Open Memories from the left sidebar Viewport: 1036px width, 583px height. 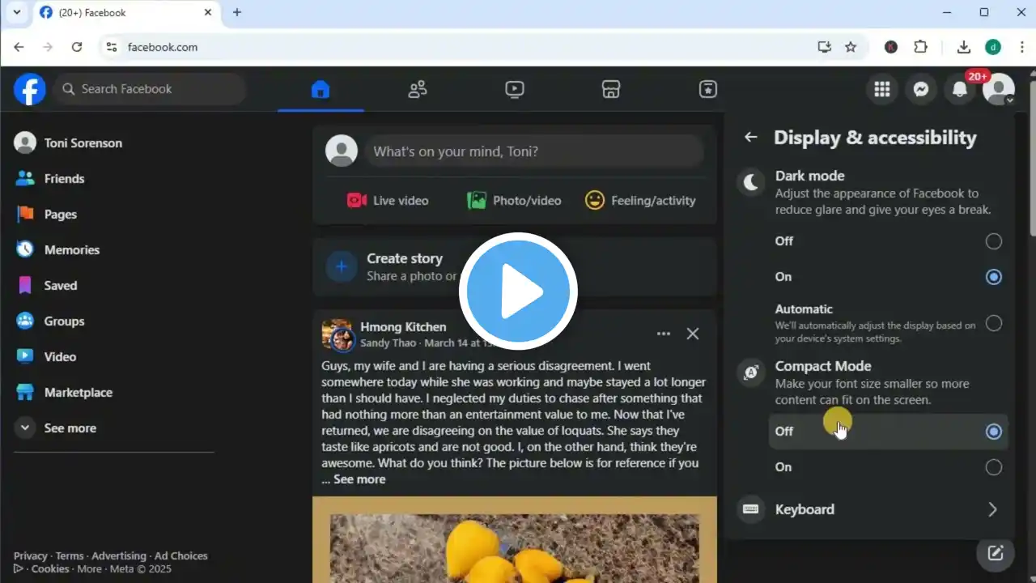[x=71, y=249]
